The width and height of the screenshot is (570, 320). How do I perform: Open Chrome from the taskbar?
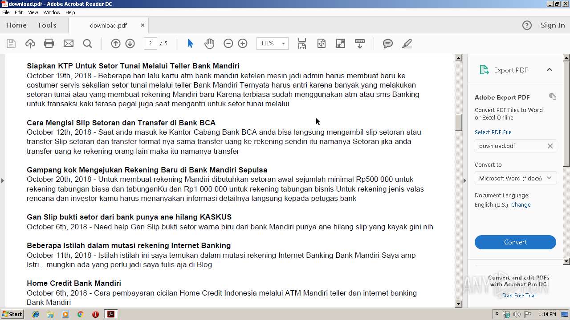pos(80,314)
